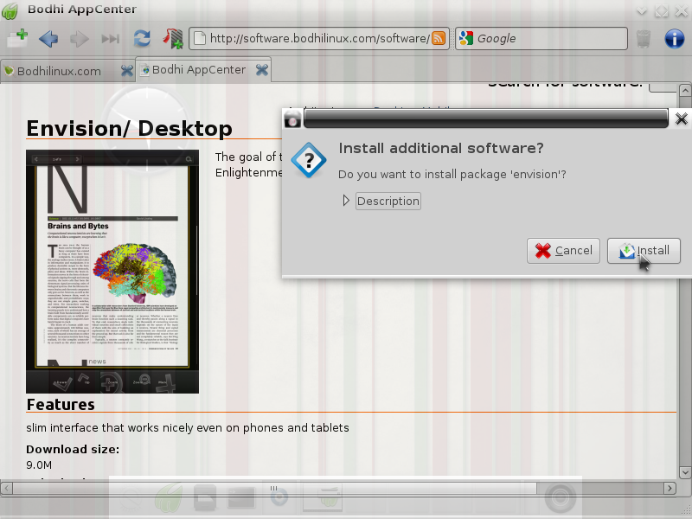692x519 pixels.
Task: Go forward with the grey right arrow
Action: [80, 39]
